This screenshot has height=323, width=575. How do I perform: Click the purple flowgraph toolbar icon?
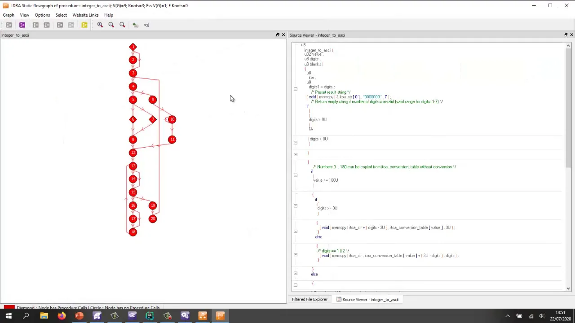[x=22, y=25]
